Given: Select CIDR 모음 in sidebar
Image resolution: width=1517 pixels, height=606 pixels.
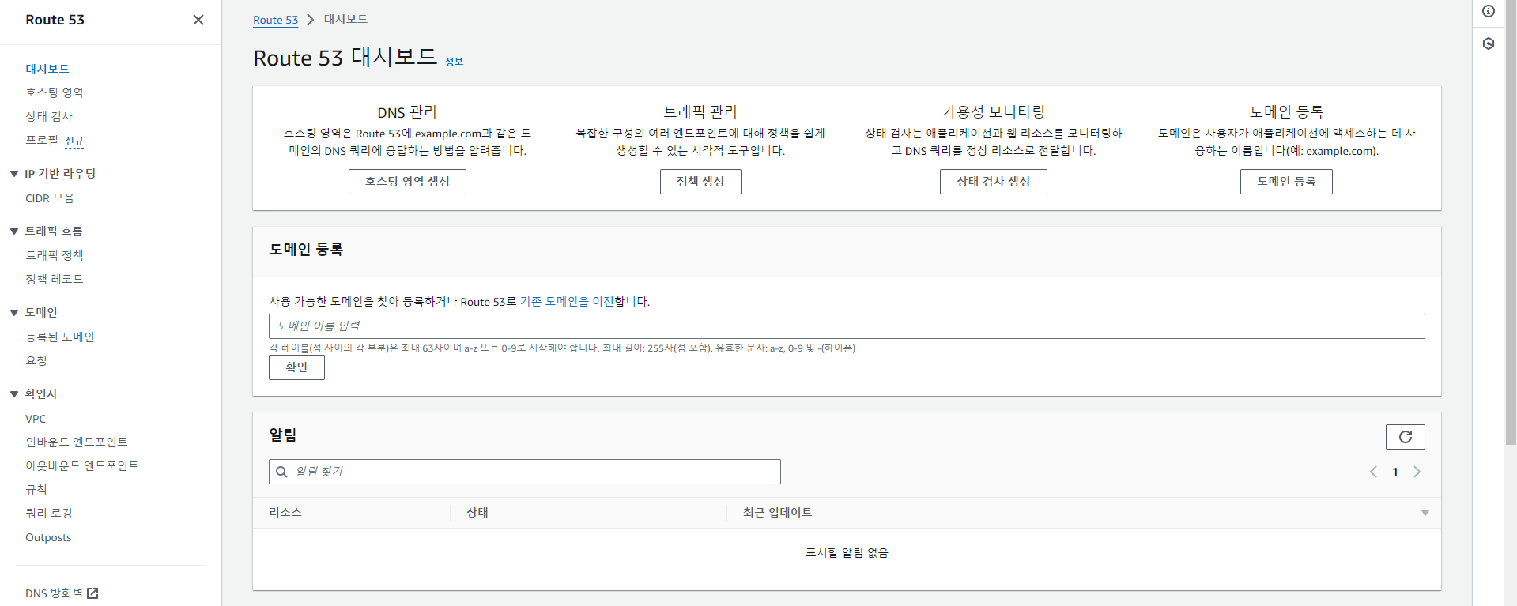Looking at the screenshot, I should (50, 198).
